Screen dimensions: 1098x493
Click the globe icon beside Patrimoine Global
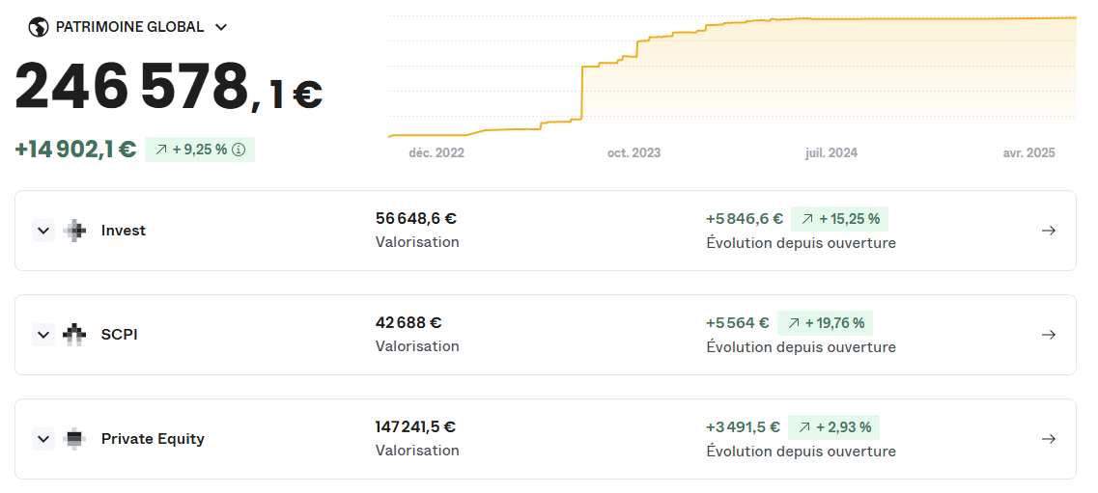pos(38,27)
